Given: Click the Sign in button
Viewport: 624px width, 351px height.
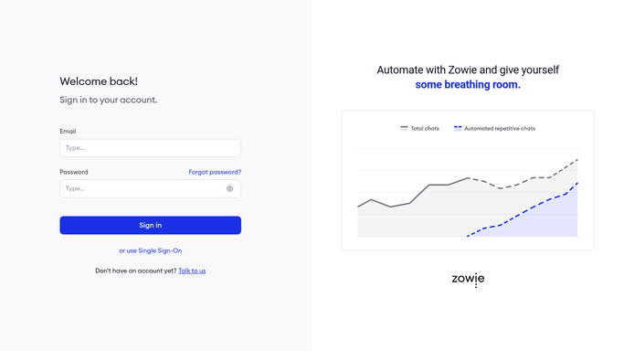Looking at the screenshot, I should [151, 225].
